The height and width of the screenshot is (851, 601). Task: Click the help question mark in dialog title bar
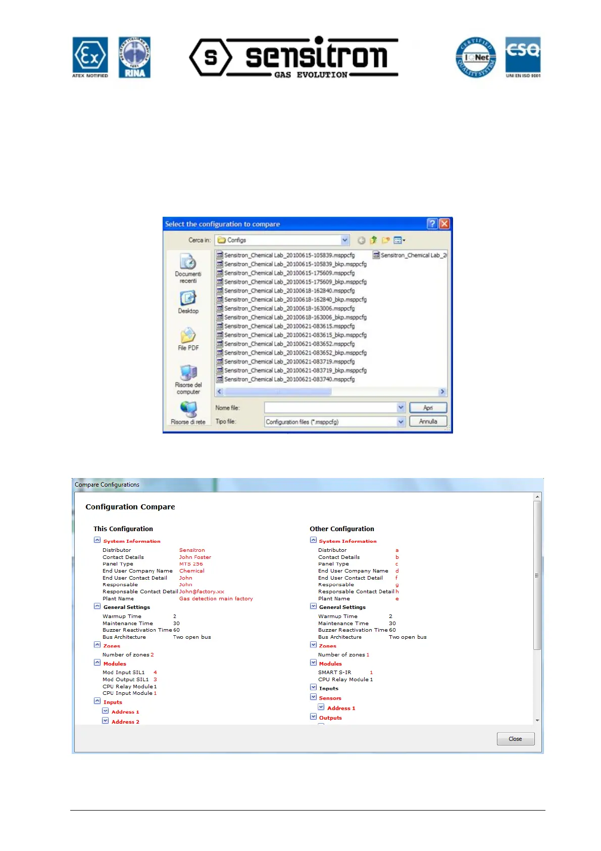[x=432, y=224]
